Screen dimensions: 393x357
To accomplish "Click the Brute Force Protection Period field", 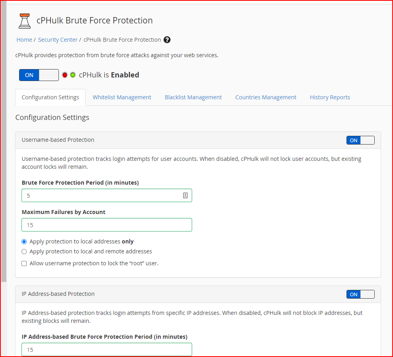I will point(107,195).
